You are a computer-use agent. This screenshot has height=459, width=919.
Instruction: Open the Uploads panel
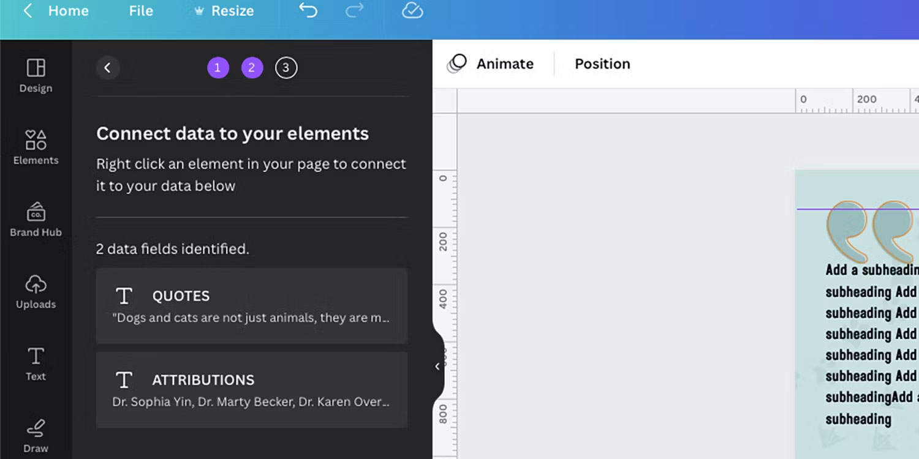click(35, 293)
